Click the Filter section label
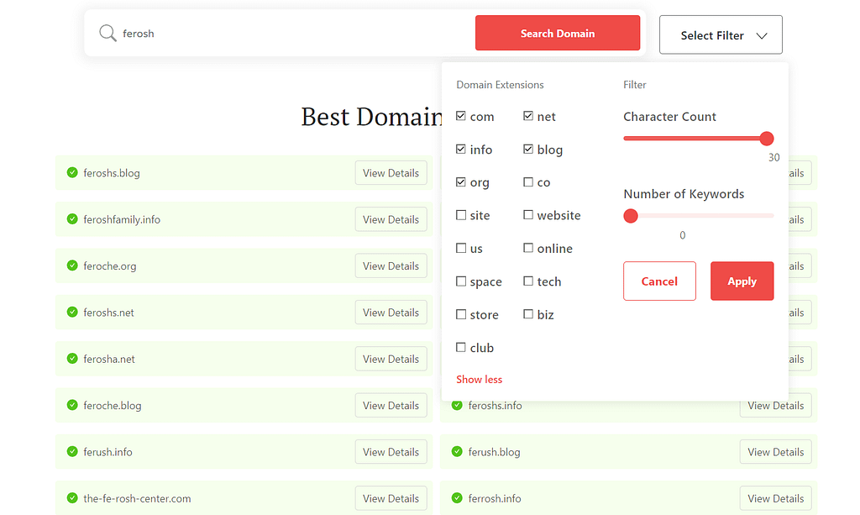 (x=634, y=84)
